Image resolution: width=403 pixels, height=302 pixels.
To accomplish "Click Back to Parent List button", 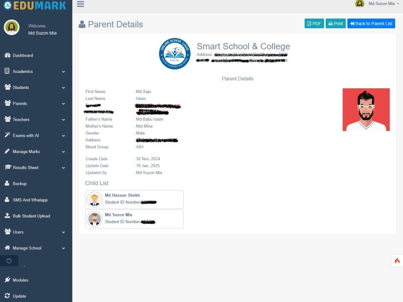I will (371, 23).
